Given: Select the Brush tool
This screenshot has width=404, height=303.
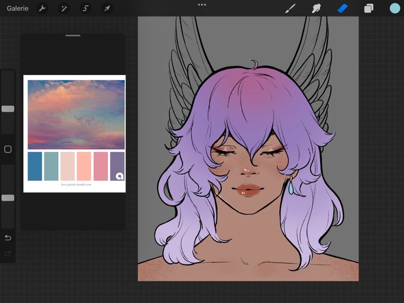Looking at the screenshot, I should point(291,8).
